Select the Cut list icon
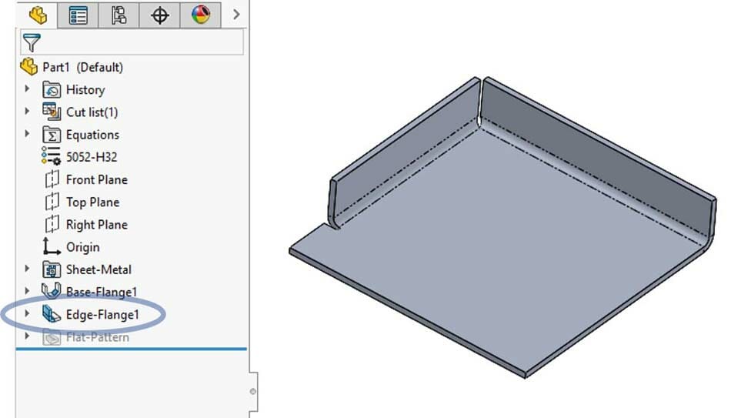Image resolution: width=731 pixels, height=418 pixels. tap(52, 112)
